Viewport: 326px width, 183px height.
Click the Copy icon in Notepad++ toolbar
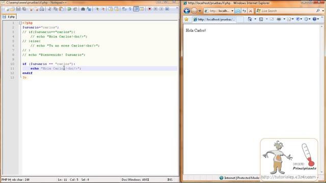(x=56, y=9)
